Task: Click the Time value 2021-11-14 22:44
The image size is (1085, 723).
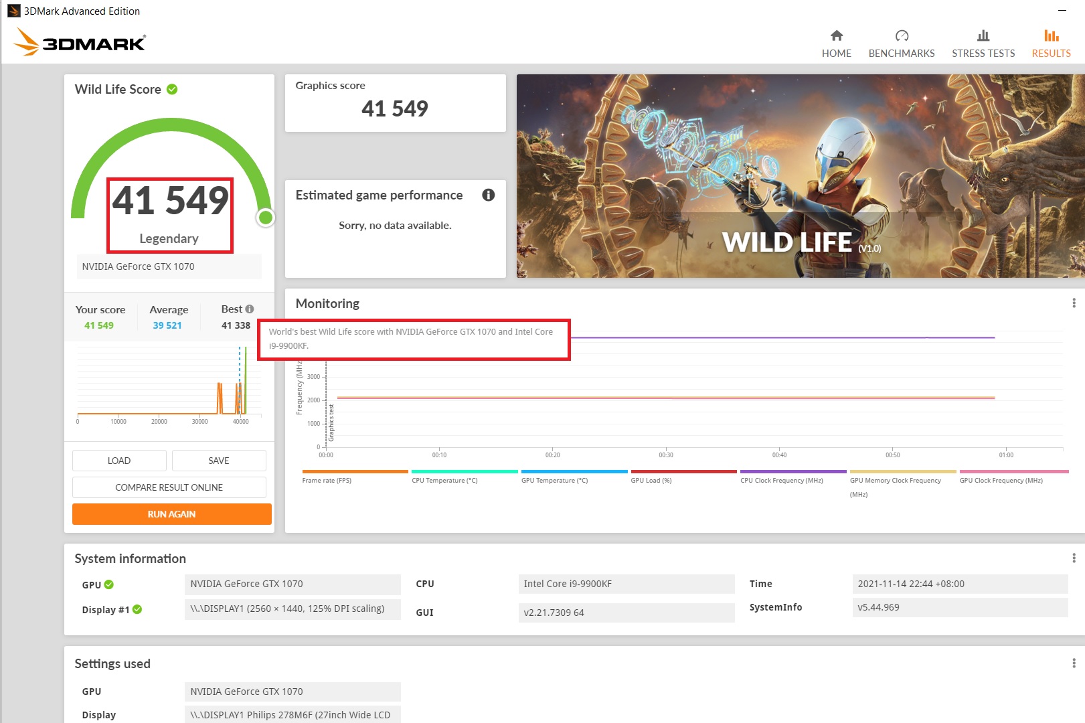Action: click(961, 584)
